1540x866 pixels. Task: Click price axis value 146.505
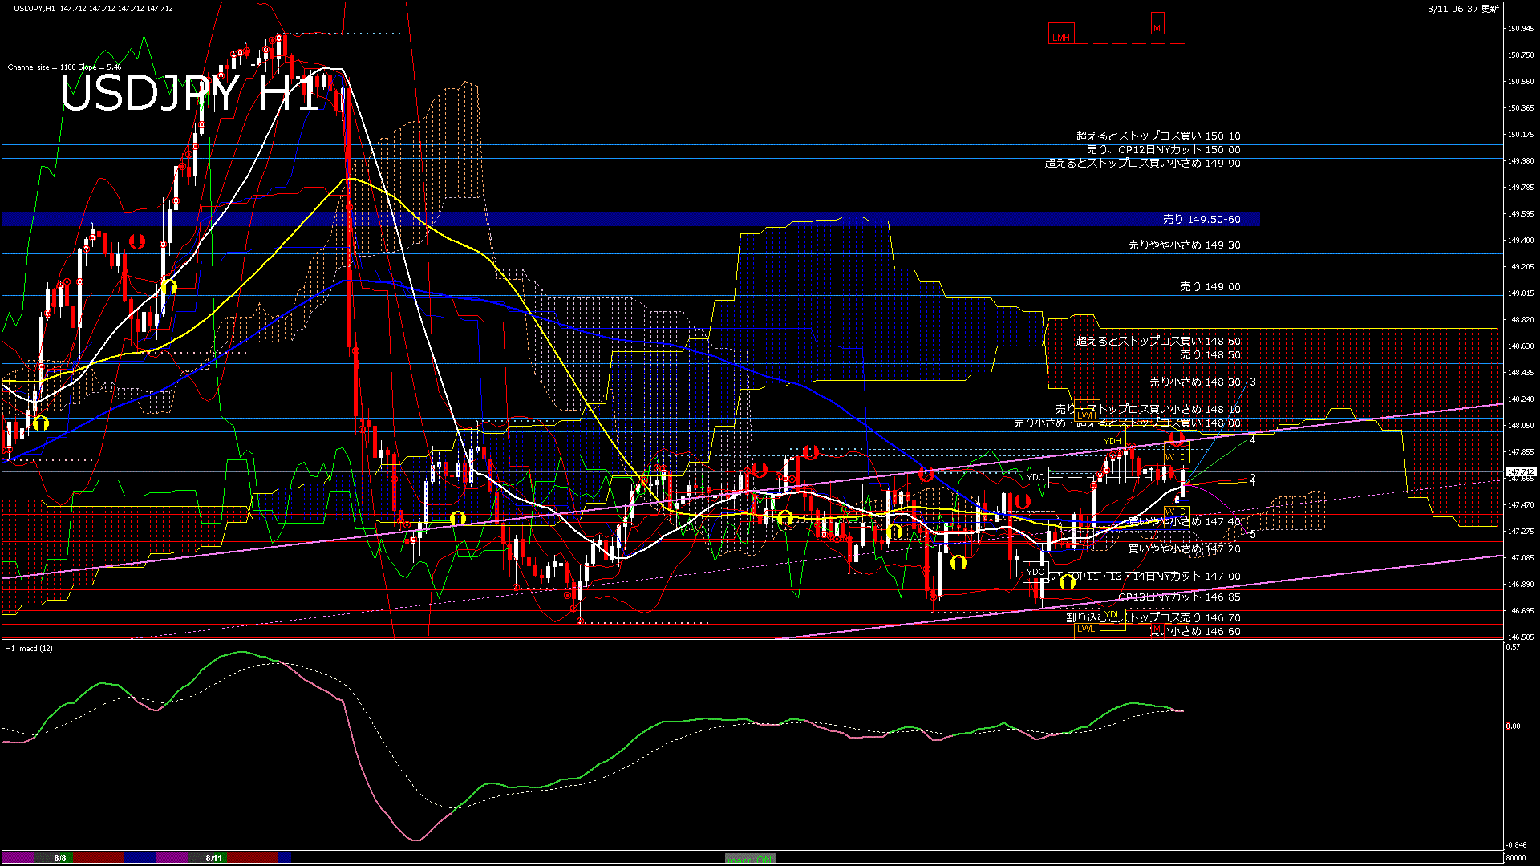[x=1521, y=637]
